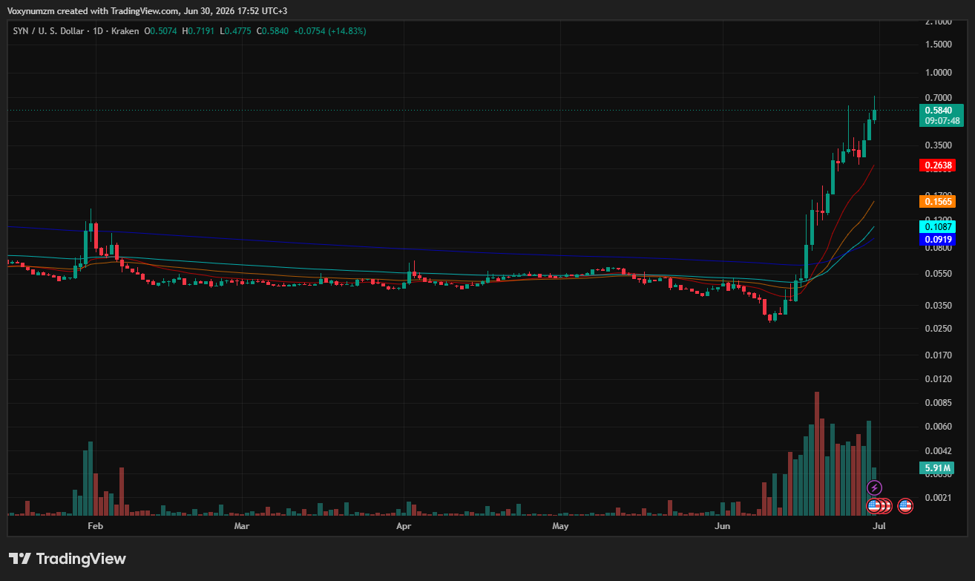
Task: Click the Mar label on time axis
Action: [241, 526]
